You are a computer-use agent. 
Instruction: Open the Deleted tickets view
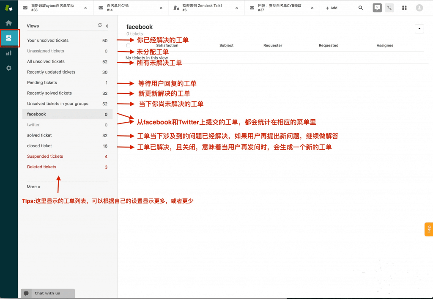(x=67, y=167)
